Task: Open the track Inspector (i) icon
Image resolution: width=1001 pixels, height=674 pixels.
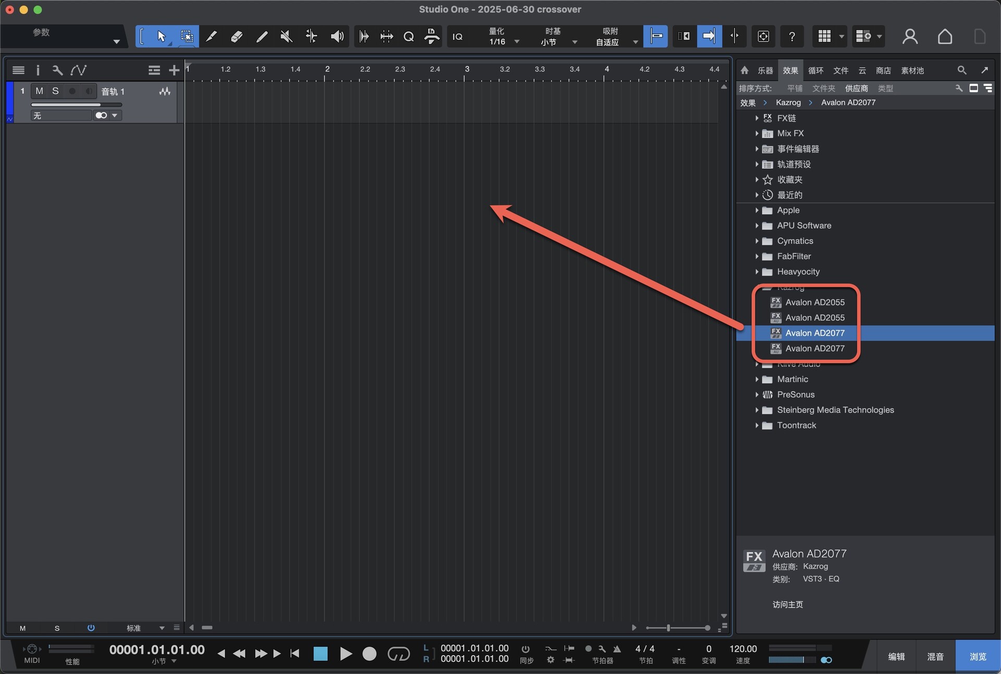Action: click(x=38, y=70)
